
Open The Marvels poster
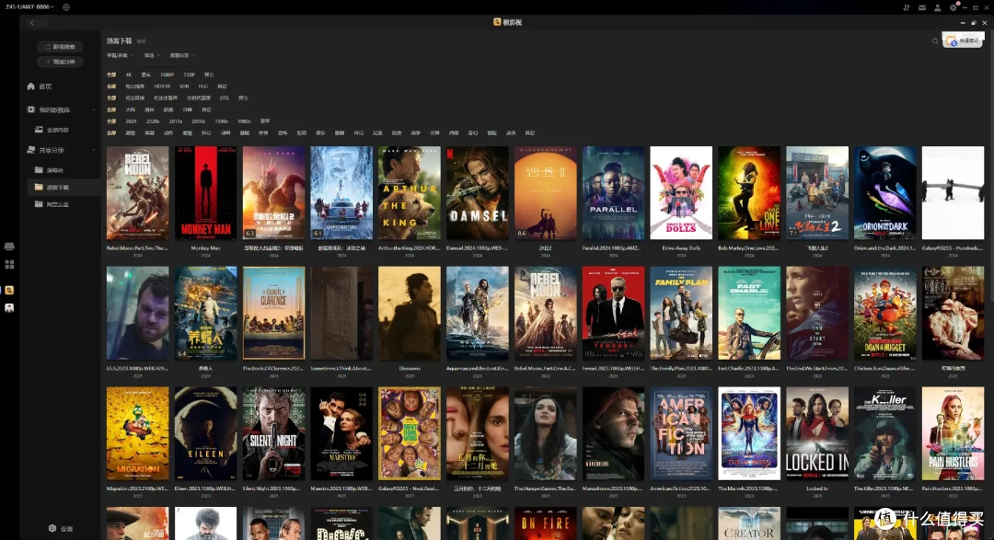click(x=749, y=433)
